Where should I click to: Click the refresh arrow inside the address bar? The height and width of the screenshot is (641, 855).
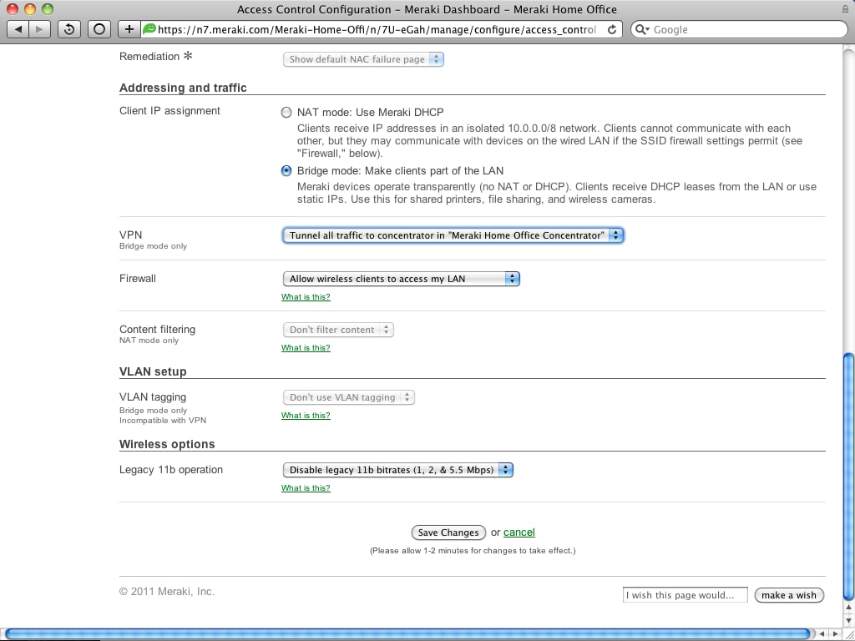coord(612,29)
